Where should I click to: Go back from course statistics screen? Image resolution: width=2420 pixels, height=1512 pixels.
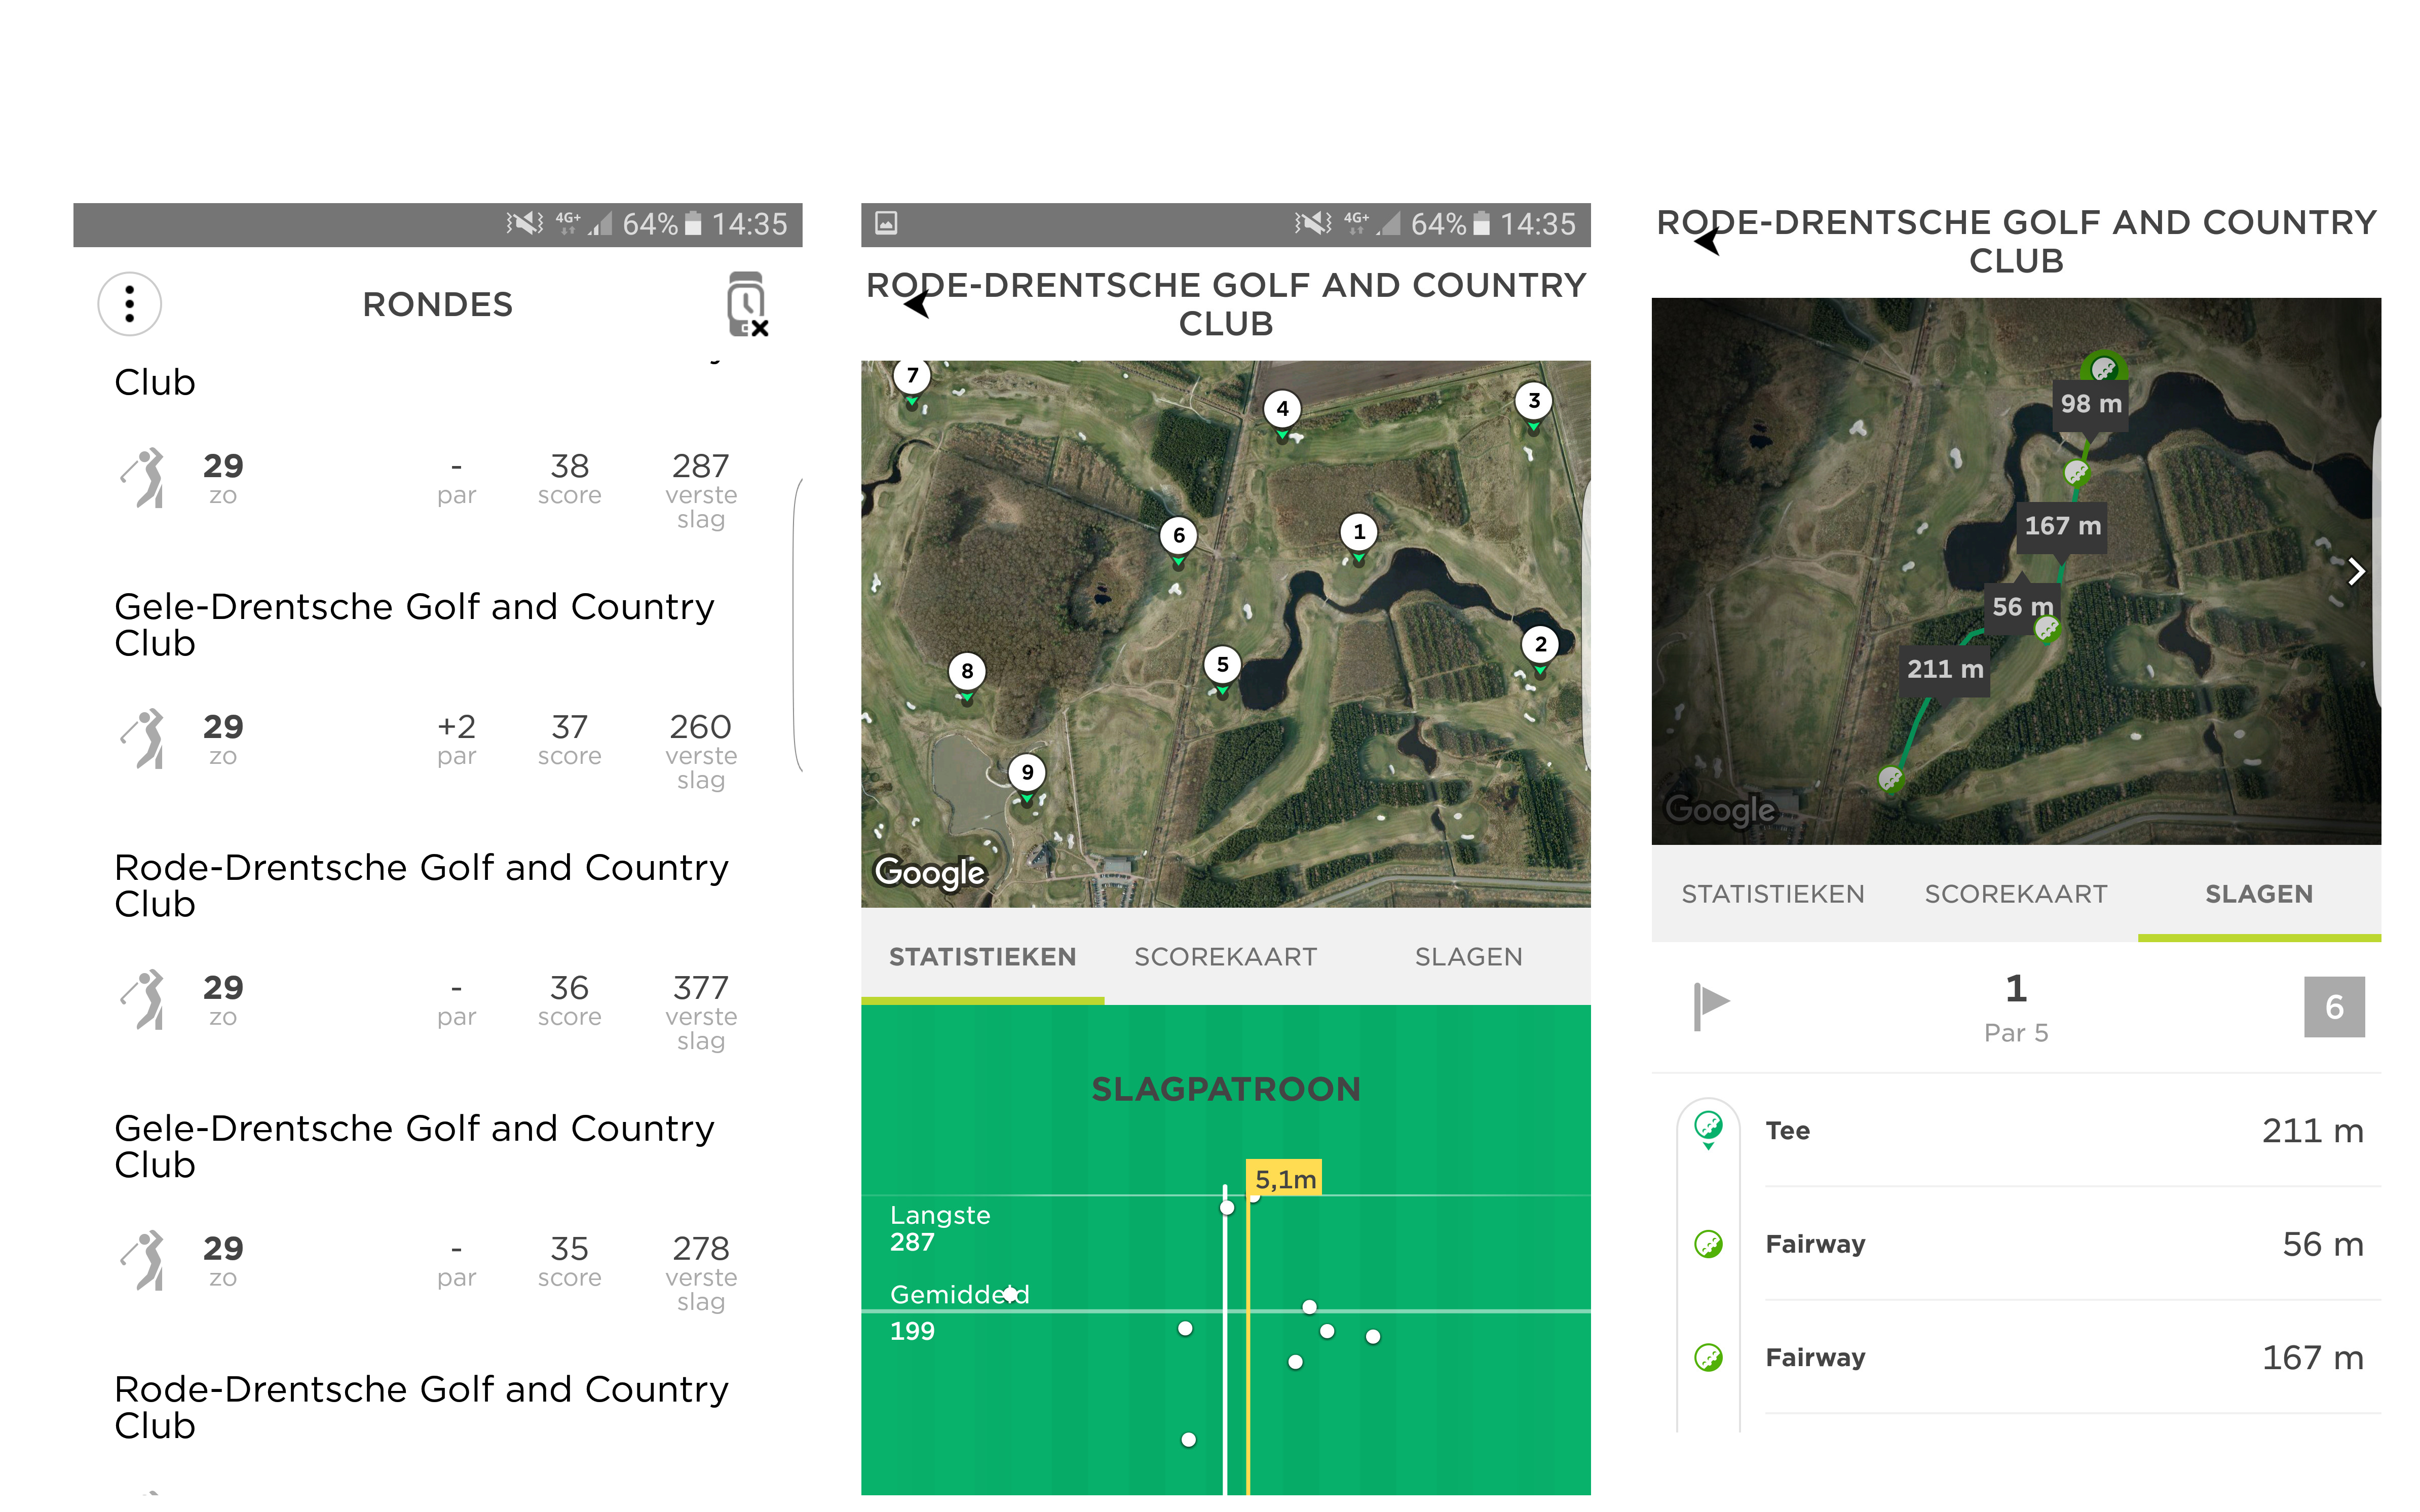916,304
